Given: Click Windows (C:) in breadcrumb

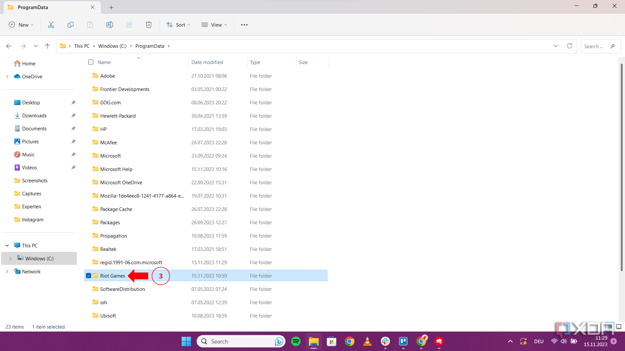Looking at the screenshot, I should click(x=112, y=46).
